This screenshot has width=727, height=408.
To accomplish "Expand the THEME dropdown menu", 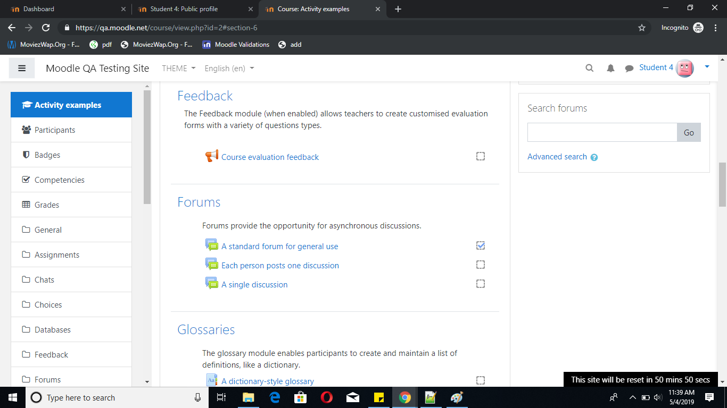I will pyautogui.click(x=179, y=69).
